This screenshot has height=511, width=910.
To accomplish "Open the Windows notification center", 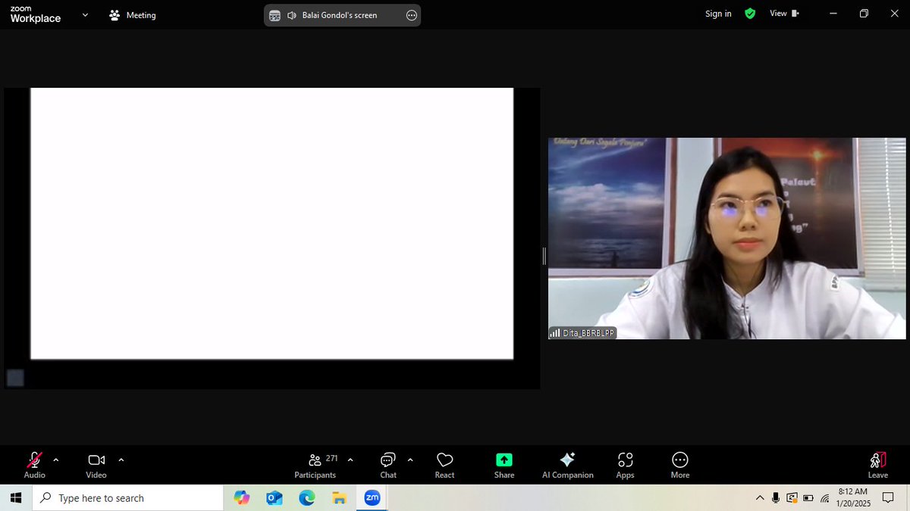I will 888,498.
